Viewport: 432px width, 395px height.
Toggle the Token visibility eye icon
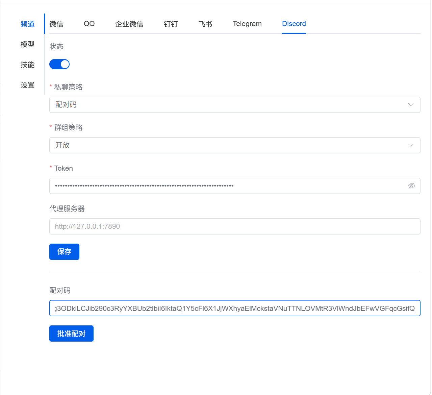point(411,186)
